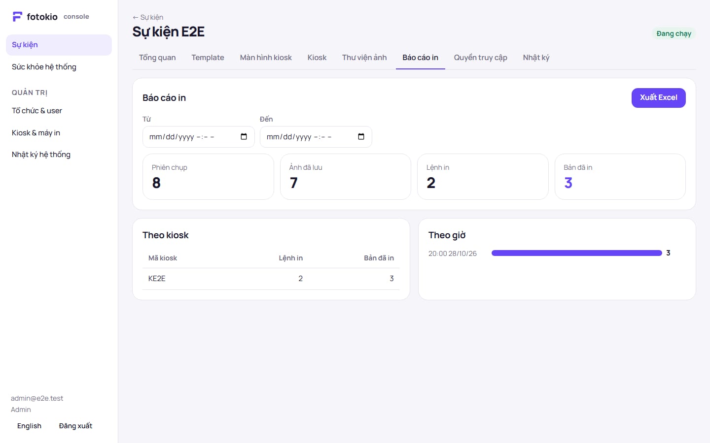This screenshot has width=710, height=443.
Task: Switch to the Nhật ký tab
Action: [536, 58]
